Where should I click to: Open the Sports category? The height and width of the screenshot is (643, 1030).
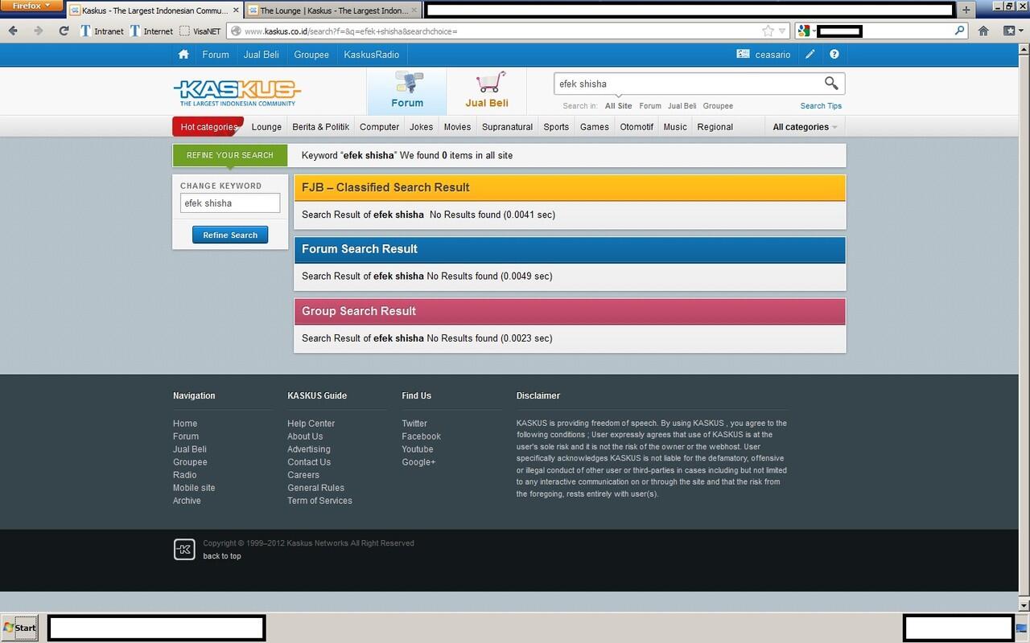(556, 127)
